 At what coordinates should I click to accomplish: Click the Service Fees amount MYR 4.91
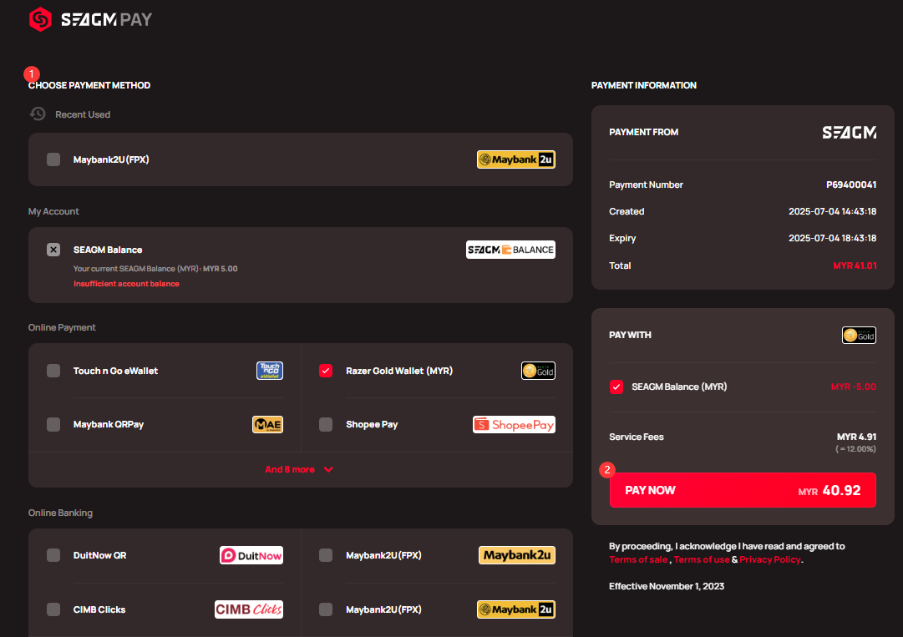(856, 437)
